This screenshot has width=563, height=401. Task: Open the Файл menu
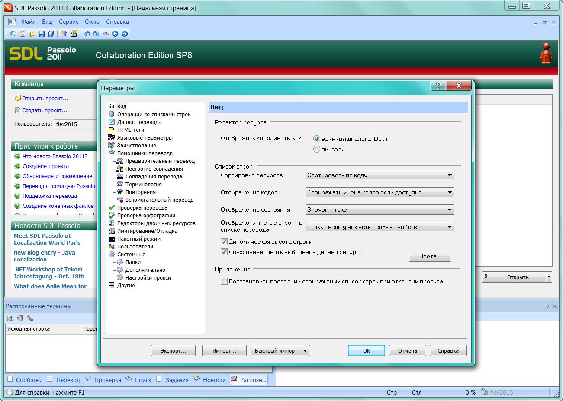29,22
